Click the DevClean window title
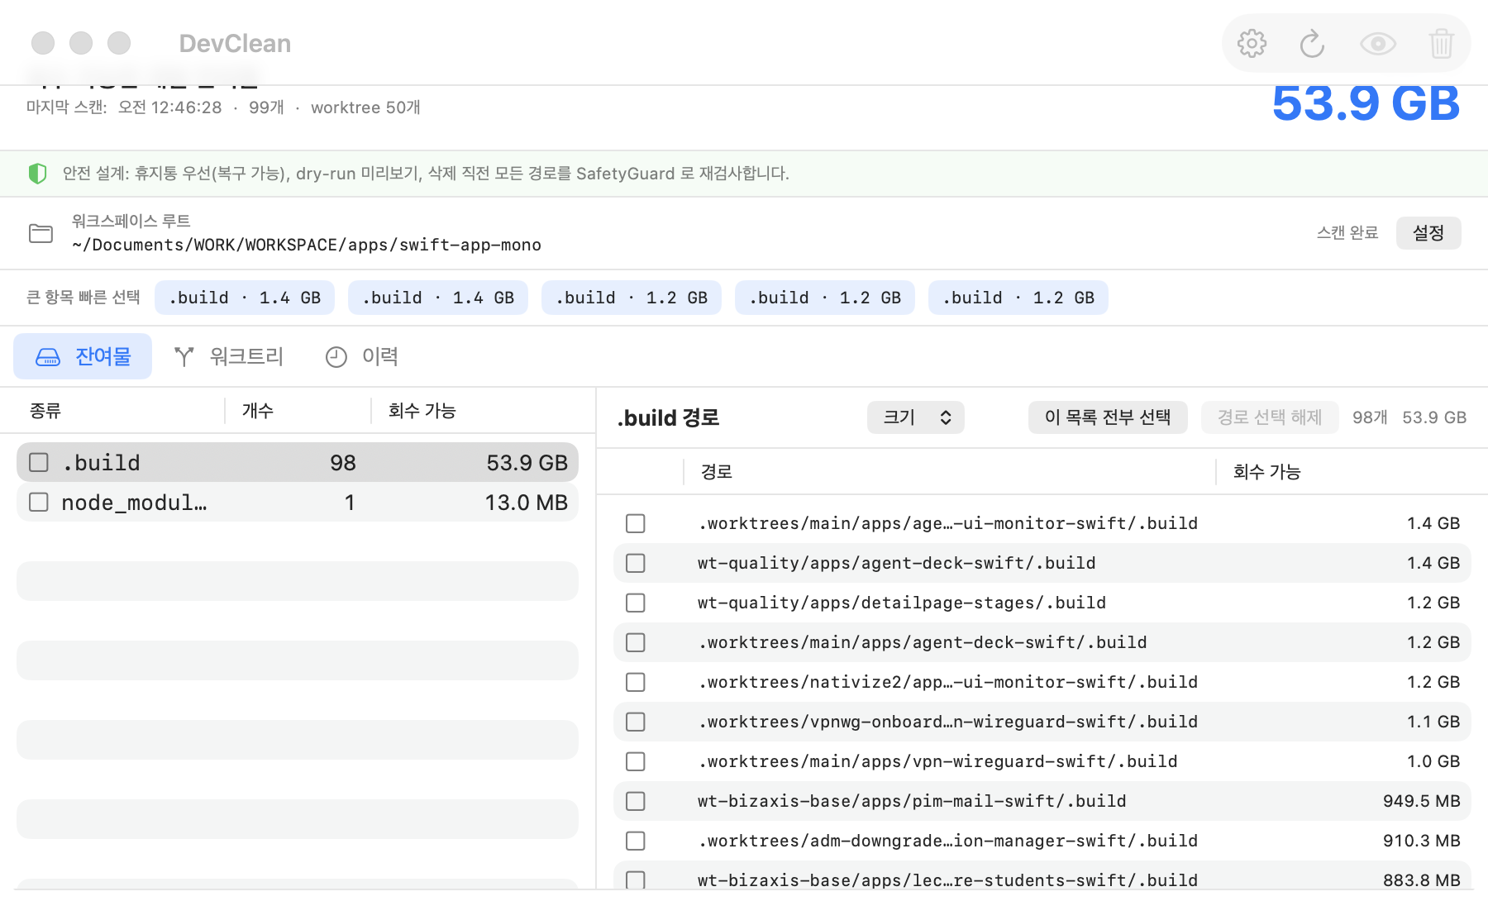 [x=235, y=43]
